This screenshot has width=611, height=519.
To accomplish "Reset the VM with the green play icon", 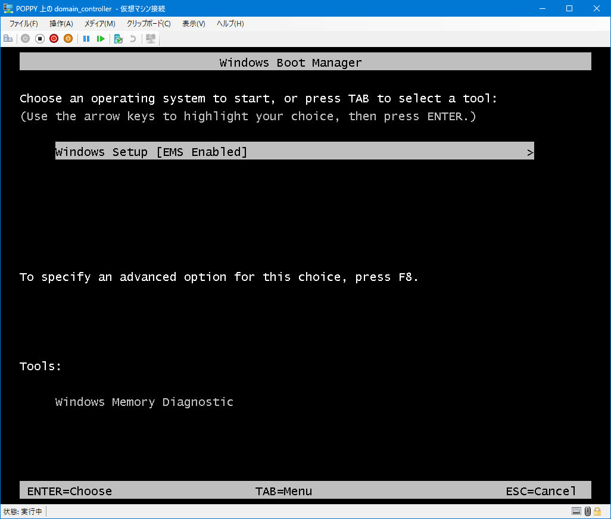I will 101,39.
